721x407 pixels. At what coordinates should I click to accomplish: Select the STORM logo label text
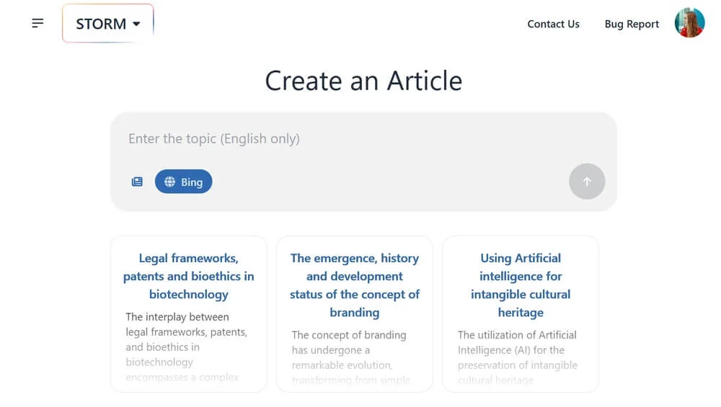(101, 24)
